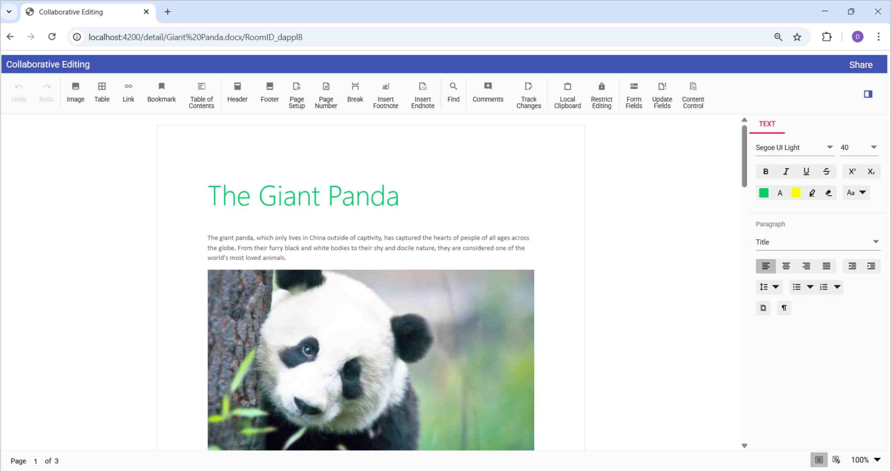
Task: Click the Table of Contents icon
Action: pyautogui.click(x=201, y=86)
